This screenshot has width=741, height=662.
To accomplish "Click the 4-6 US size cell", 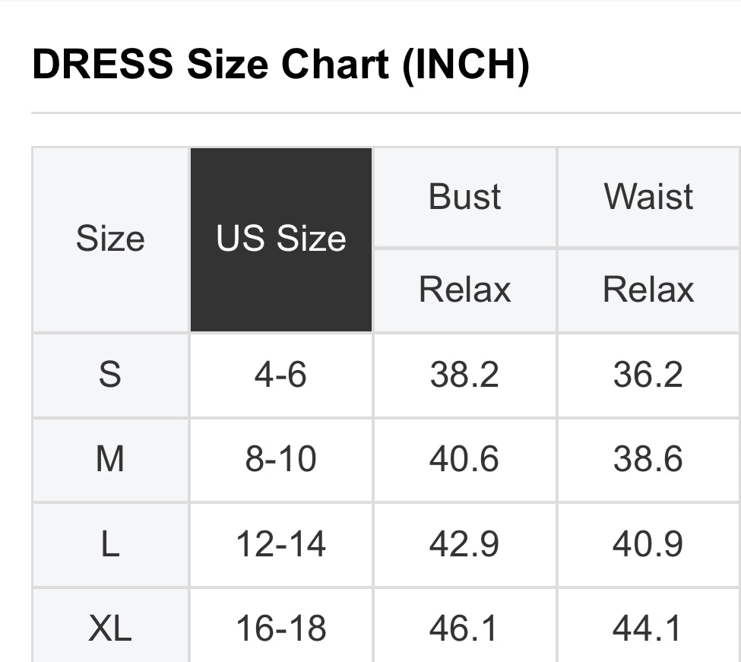I will [281, 375].
